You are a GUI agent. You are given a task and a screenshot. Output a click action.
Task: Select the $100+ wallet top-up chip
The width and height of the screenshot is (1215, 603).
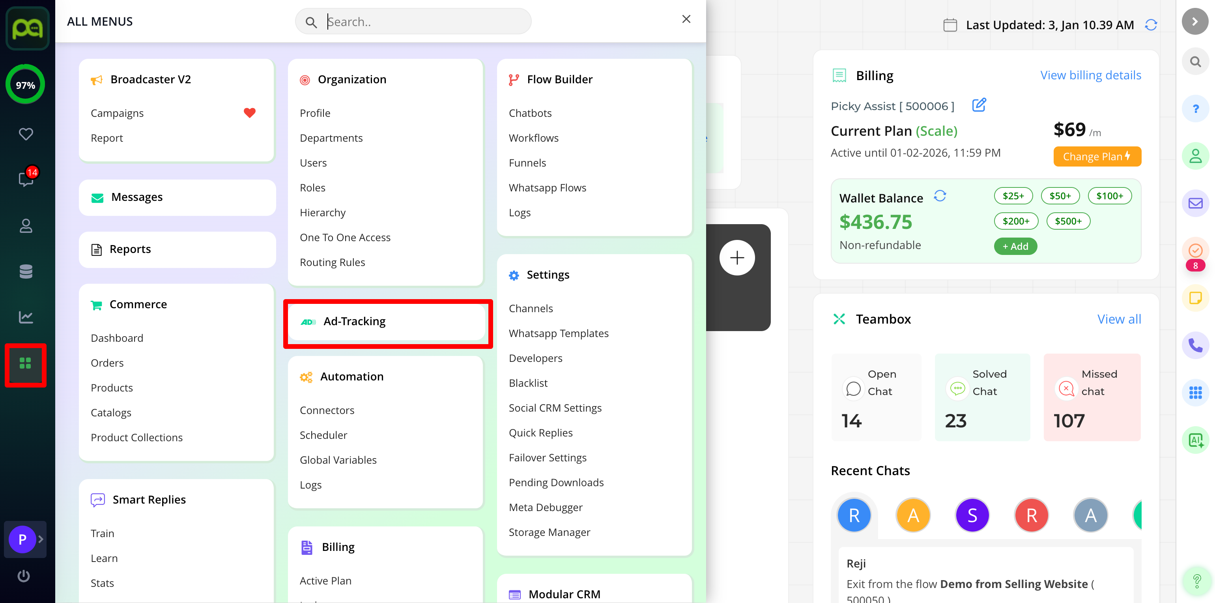(x=1109, y=196)
